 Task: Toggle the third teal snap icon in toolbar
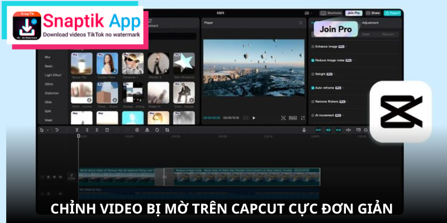click(339, 130)
